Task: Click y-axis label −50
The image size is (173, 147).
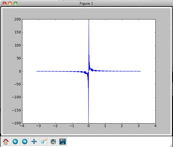Action: (x=17, y=84)
